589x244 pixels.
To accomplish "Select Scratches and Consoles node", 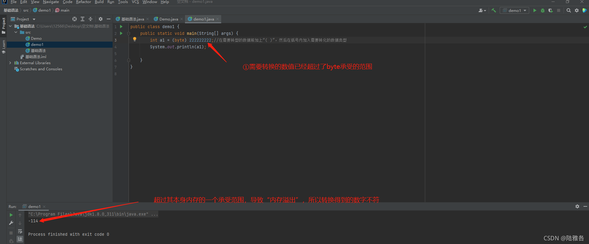I will [x=38, y=69].
